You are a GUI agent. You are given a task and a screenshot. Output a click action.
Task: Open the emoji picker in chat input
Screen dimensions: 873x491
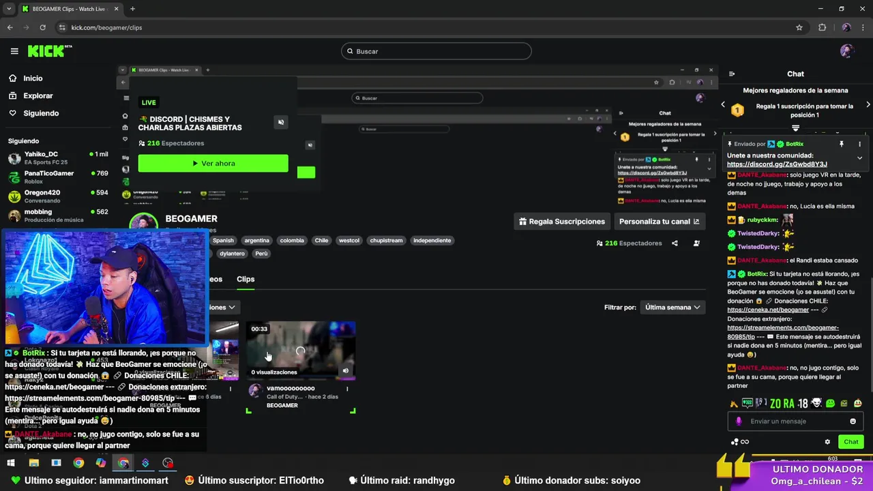click(853, 421)
